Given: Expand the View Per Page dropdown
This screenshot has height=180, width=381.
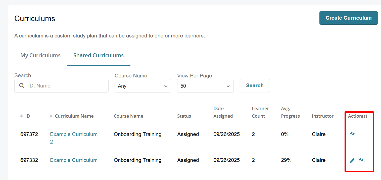Looking at the screenshot, I should 205,86.
